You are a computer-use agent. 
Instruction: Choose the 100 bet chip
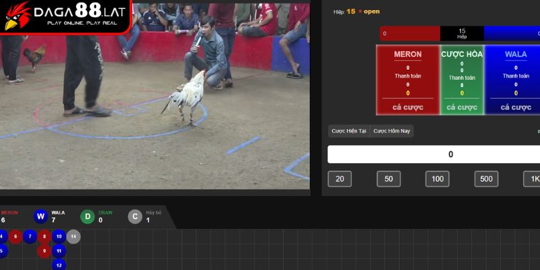[x=437, y=179]
